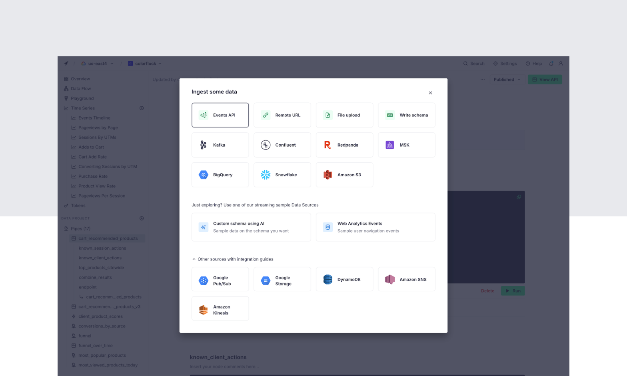Open Data Flow in the sidebar

[81, 89]
